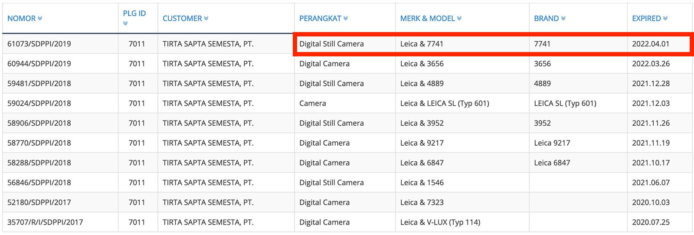Select the Leica & V-LUX (Typ 114) cell
Image resolution: width=694 pixels, height=235 pixels.
click(440, 222)
